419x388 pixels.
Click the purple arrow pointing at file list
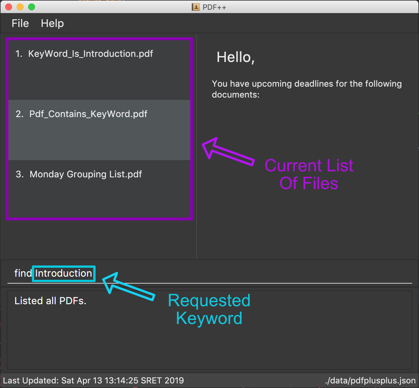tap(228, 151)
